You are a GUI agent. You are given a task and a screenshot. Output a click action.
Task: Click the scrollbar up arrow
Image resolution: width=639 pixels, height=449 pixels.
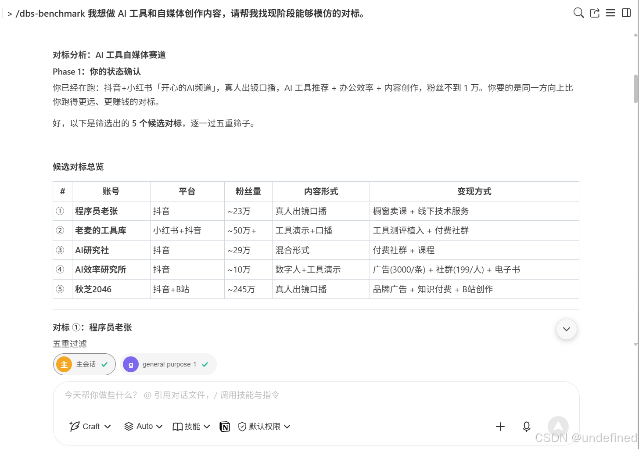(x=635, y=35)
